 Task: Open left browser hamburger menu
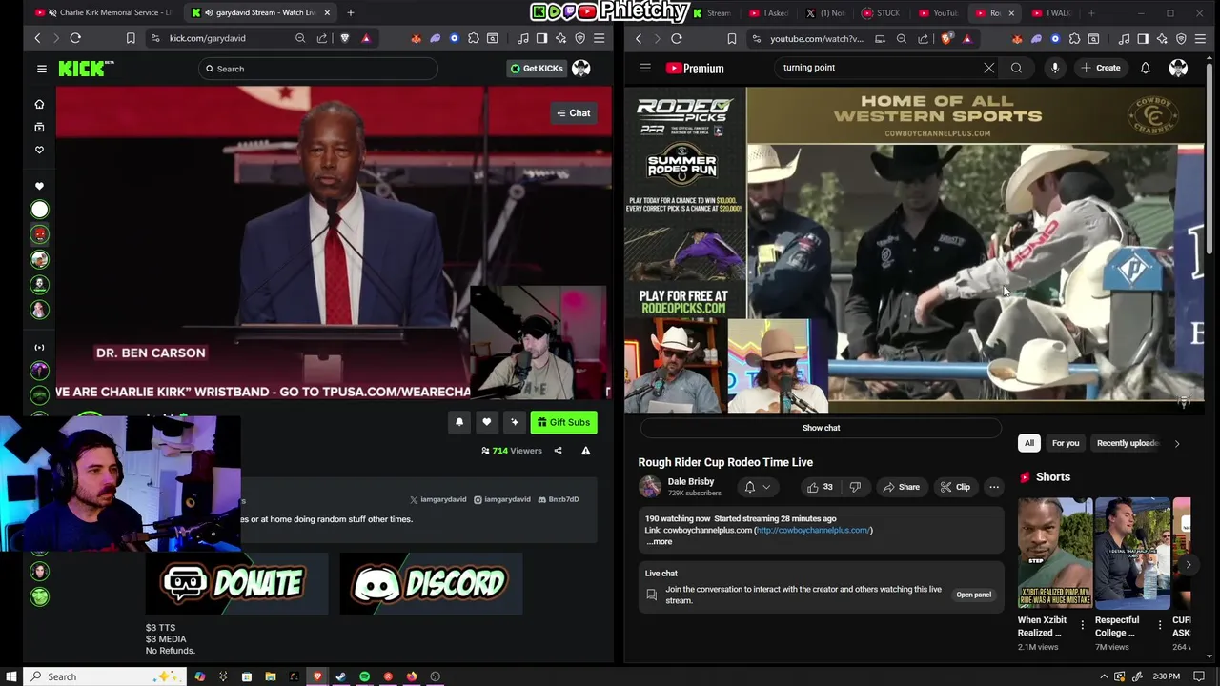[599, 38]
